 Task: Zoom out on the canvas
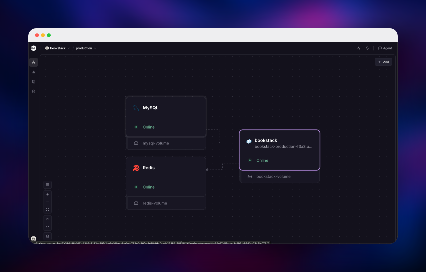point(47,202)
